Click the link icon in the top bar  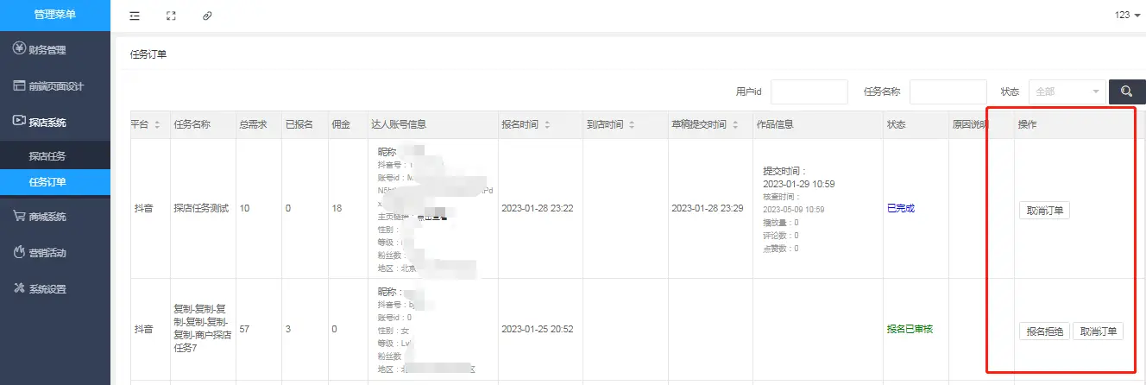point(207,16)
